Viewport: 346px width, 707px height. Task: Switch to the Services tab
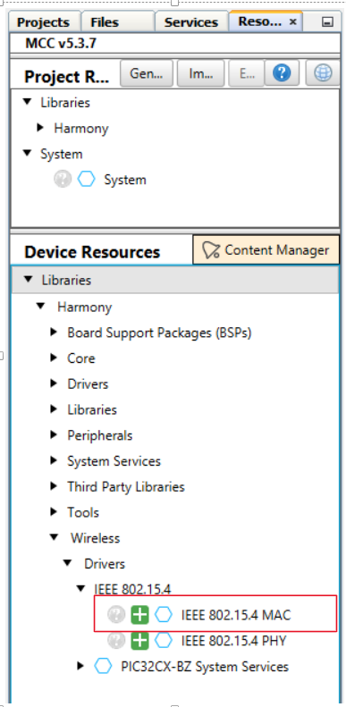pos(191,22)
